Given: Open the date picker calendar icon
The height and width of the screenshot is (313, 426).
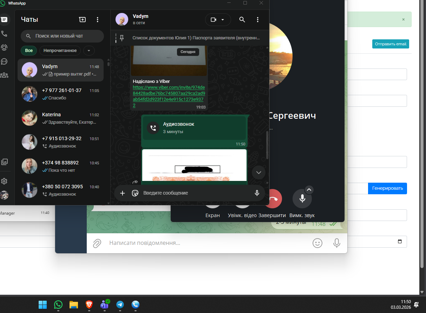Looking at the screenshot, I should pos(399,241).
